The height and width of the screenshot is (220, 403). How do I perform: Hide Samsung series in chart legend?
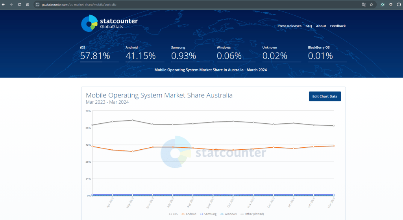point(209,214)
